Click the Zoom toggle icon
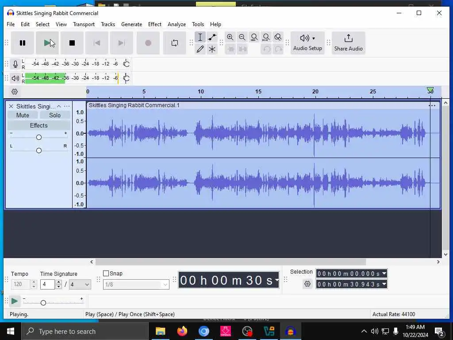Viewport: 453px width, 340px height. tap(278, 37)
